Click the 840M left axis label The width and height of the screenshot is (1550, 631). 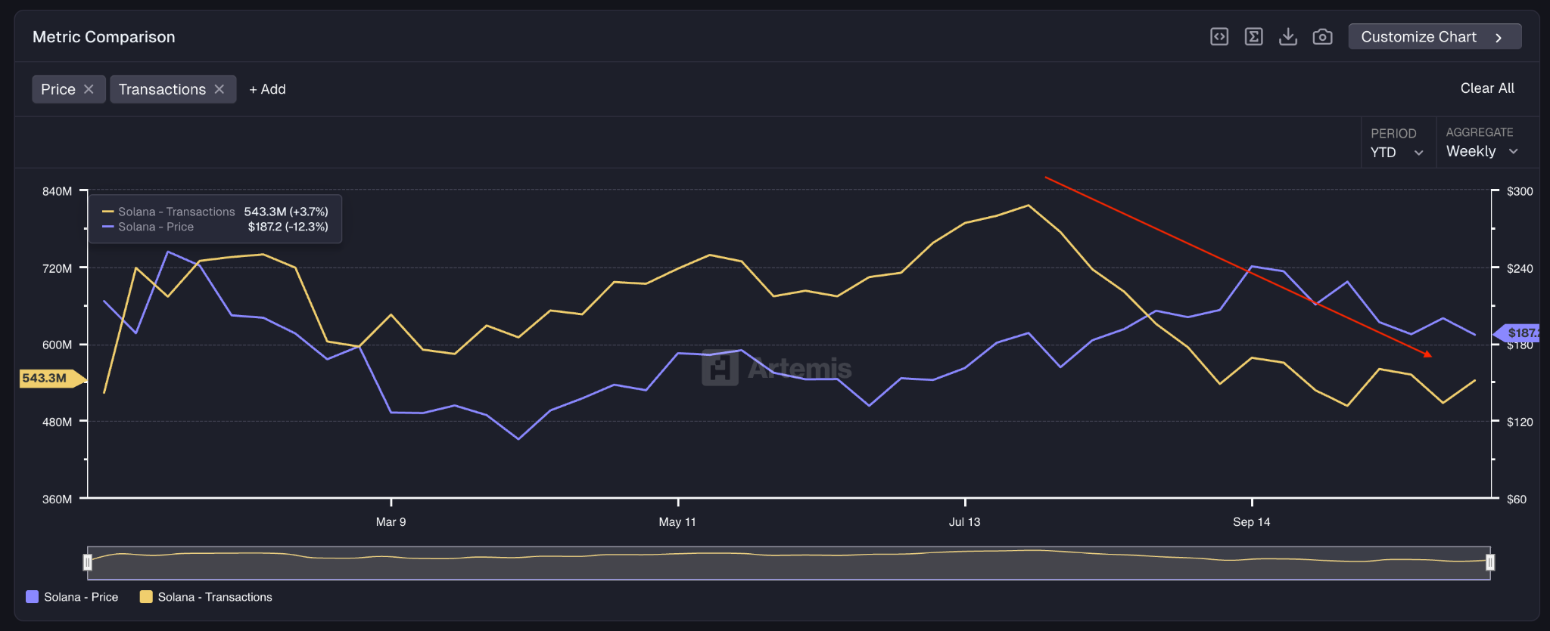click(58, 191)
